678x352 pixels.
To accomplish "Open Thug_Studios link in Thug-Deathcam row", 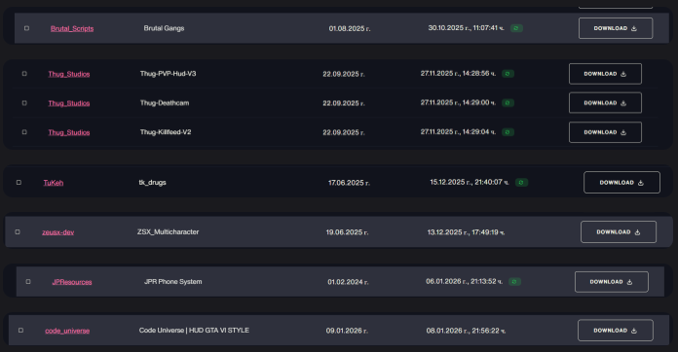I will 69,103.
